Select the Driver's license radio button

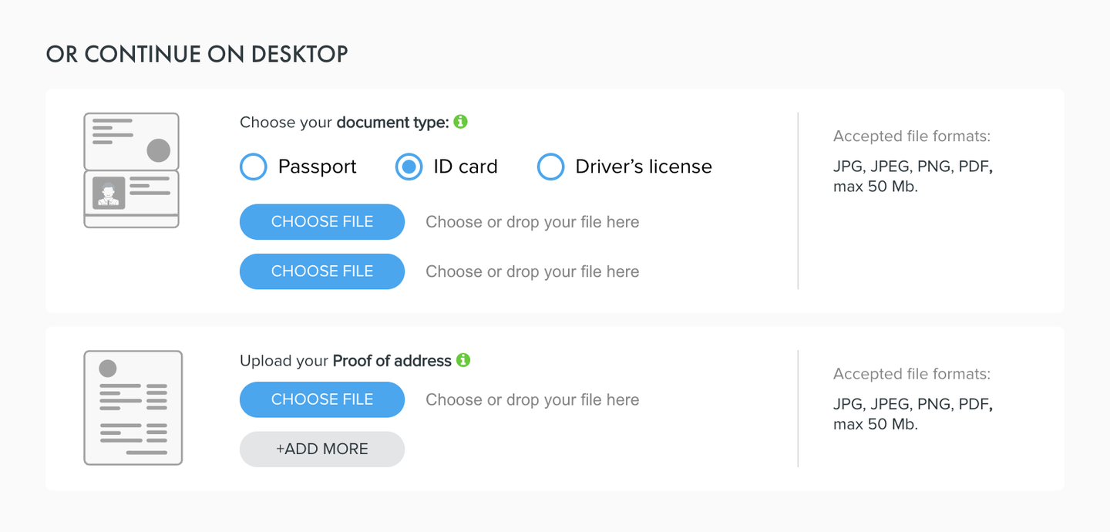[550, 167]
